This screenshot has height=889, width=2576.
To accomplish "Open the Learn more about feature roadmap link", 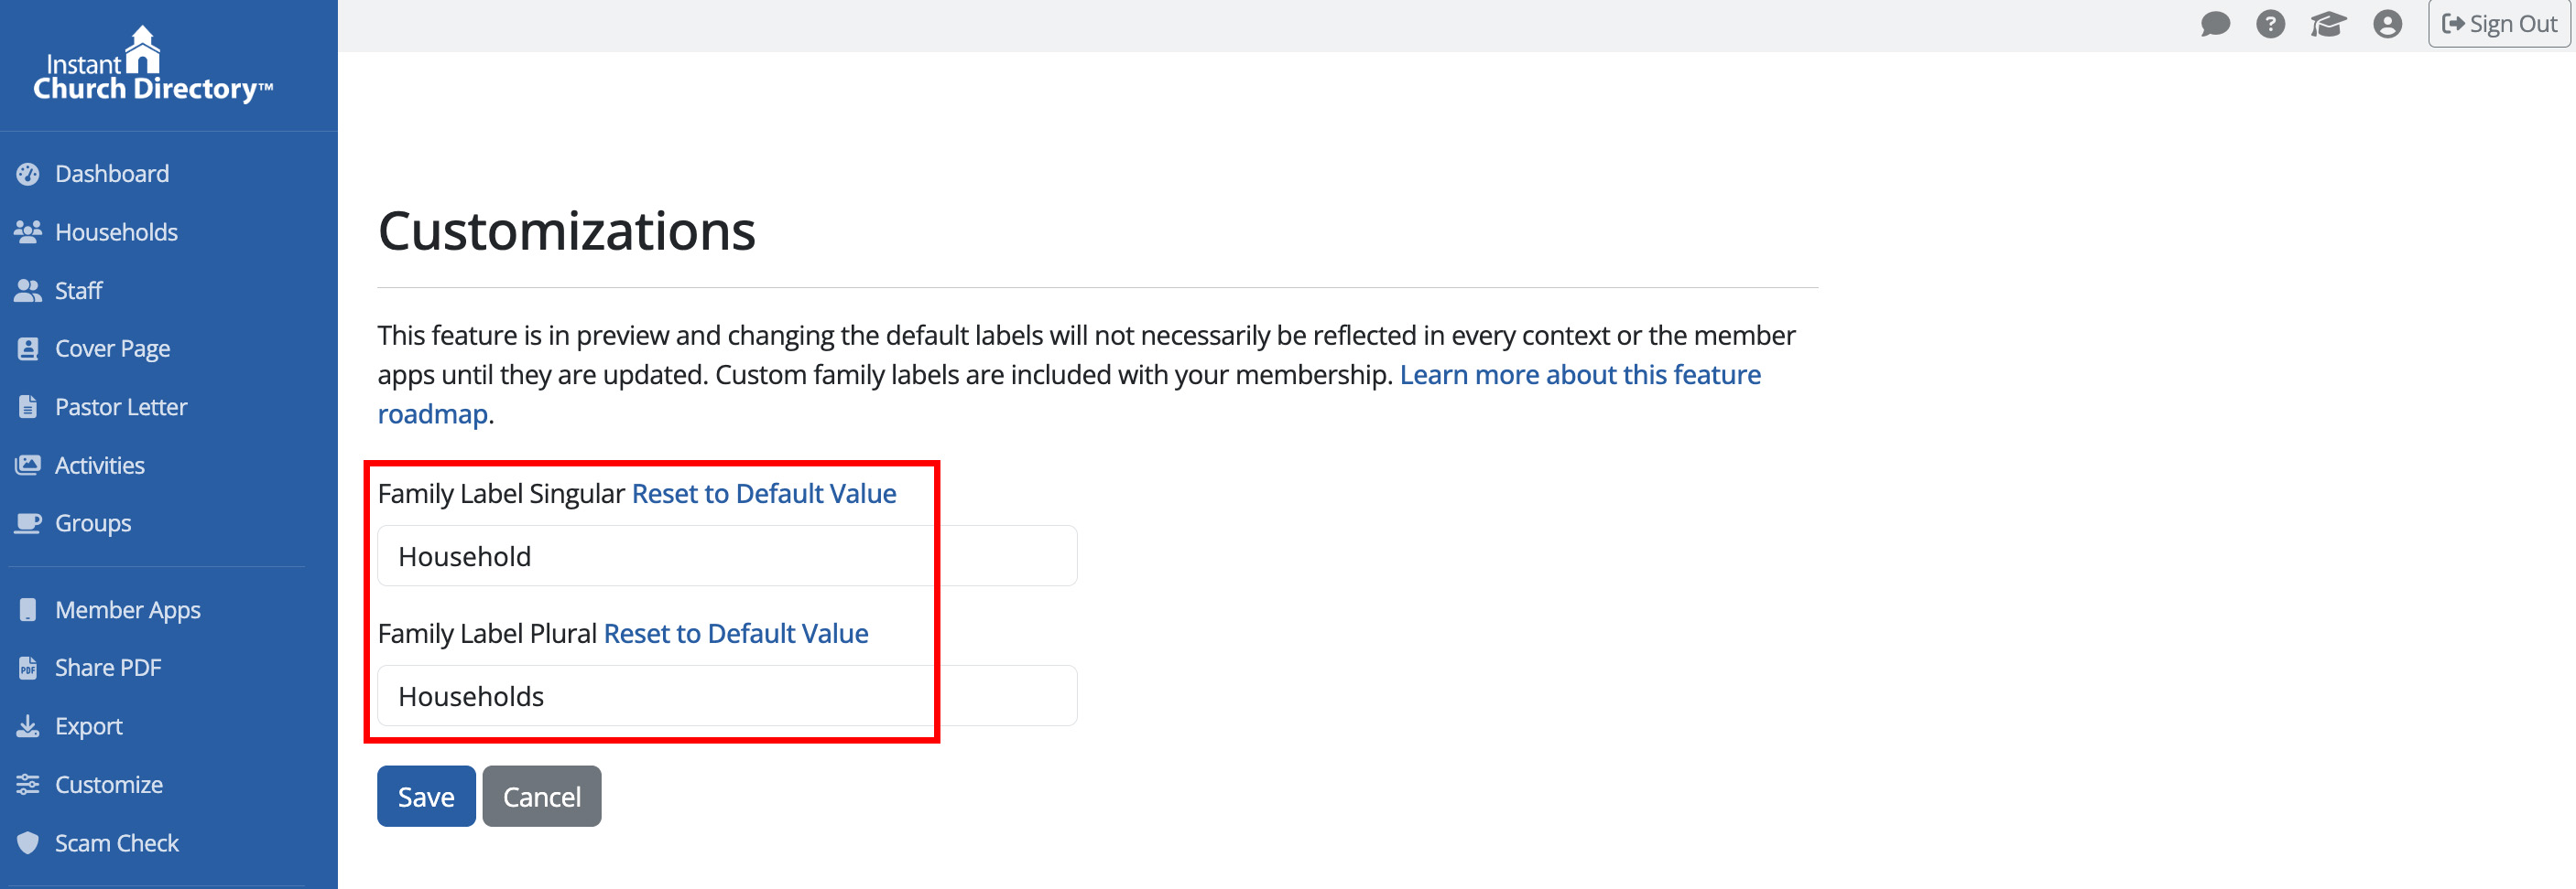I will (x=1579, y=375).
